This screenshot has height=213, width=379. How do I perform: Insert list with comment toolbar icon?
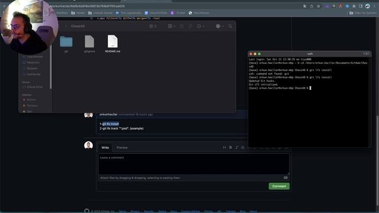pos(243,147)
